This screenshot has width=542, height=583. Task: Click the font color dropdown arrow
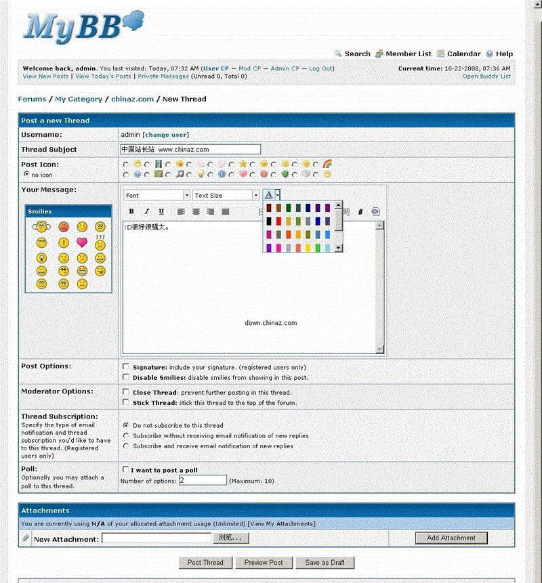[278, 195]
